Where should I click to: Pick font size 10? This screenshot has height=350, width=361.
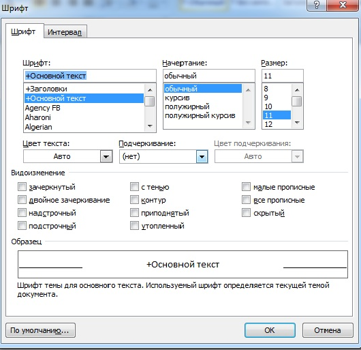click(x=277, y=106)
